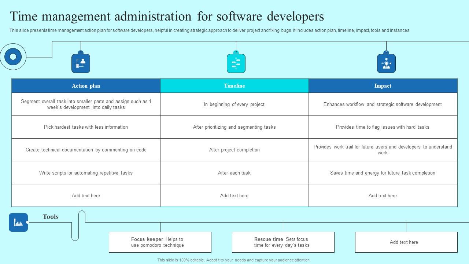Screen dimensions: 469x264
Task: Click the small circle above the Impact badge
Action: pos(386,52)
